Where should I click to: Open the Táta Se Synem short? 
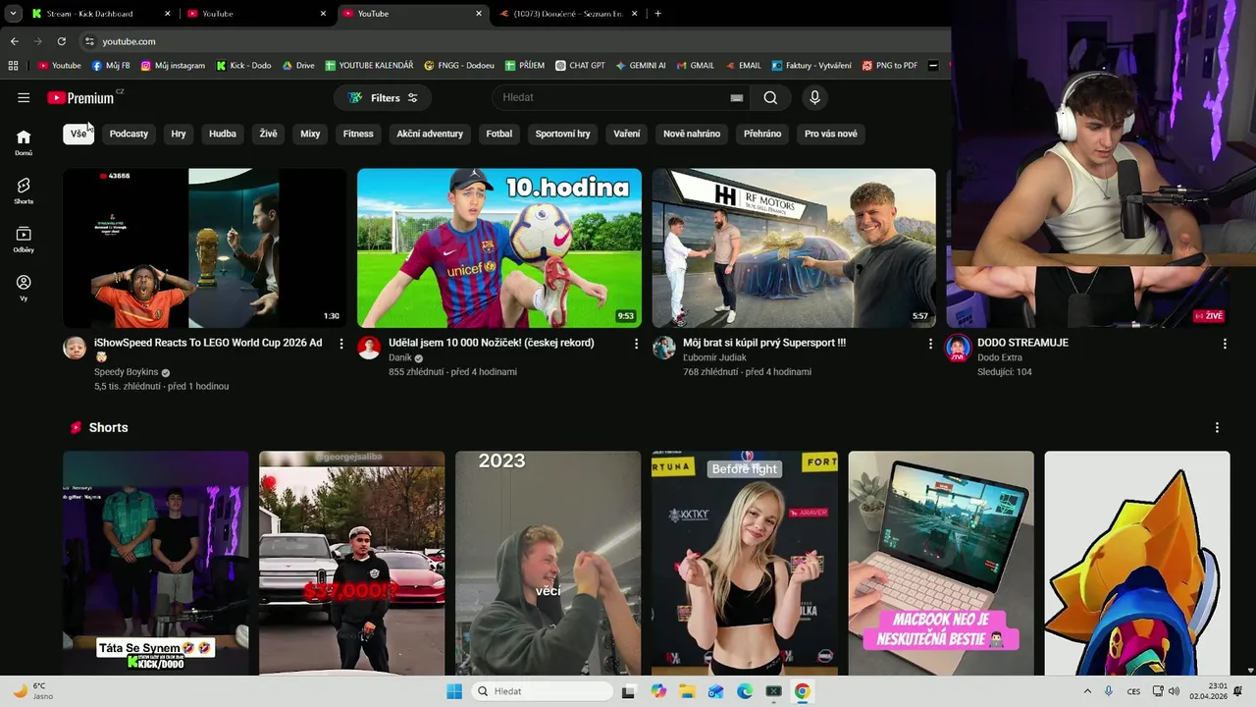tap(156, 563)
